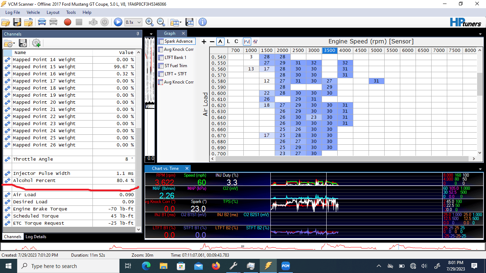Zoom in with magnifier plus icon
Image resolution: width=486 pixels, height=273 pixels.
149,22
